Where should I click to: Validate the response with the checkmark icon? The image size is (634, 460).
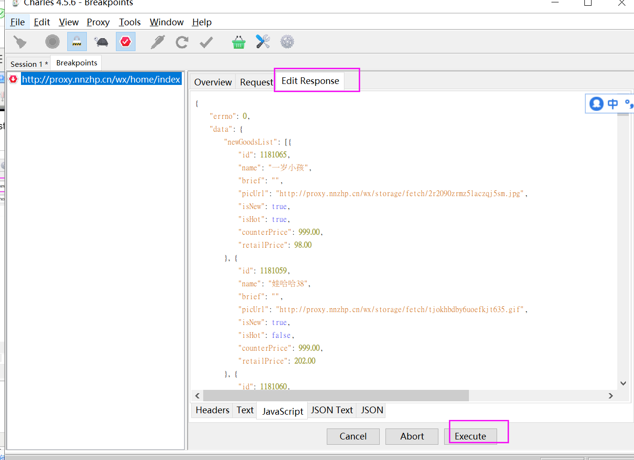click(x=206, y=42)
